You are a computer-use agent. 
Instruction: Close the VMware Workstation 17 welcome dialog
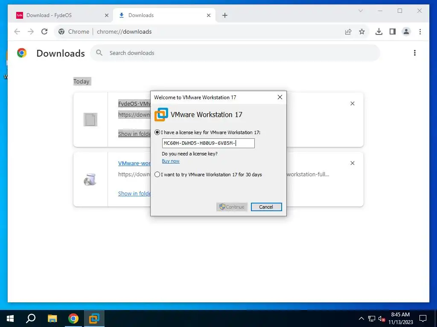click(280, 97)
